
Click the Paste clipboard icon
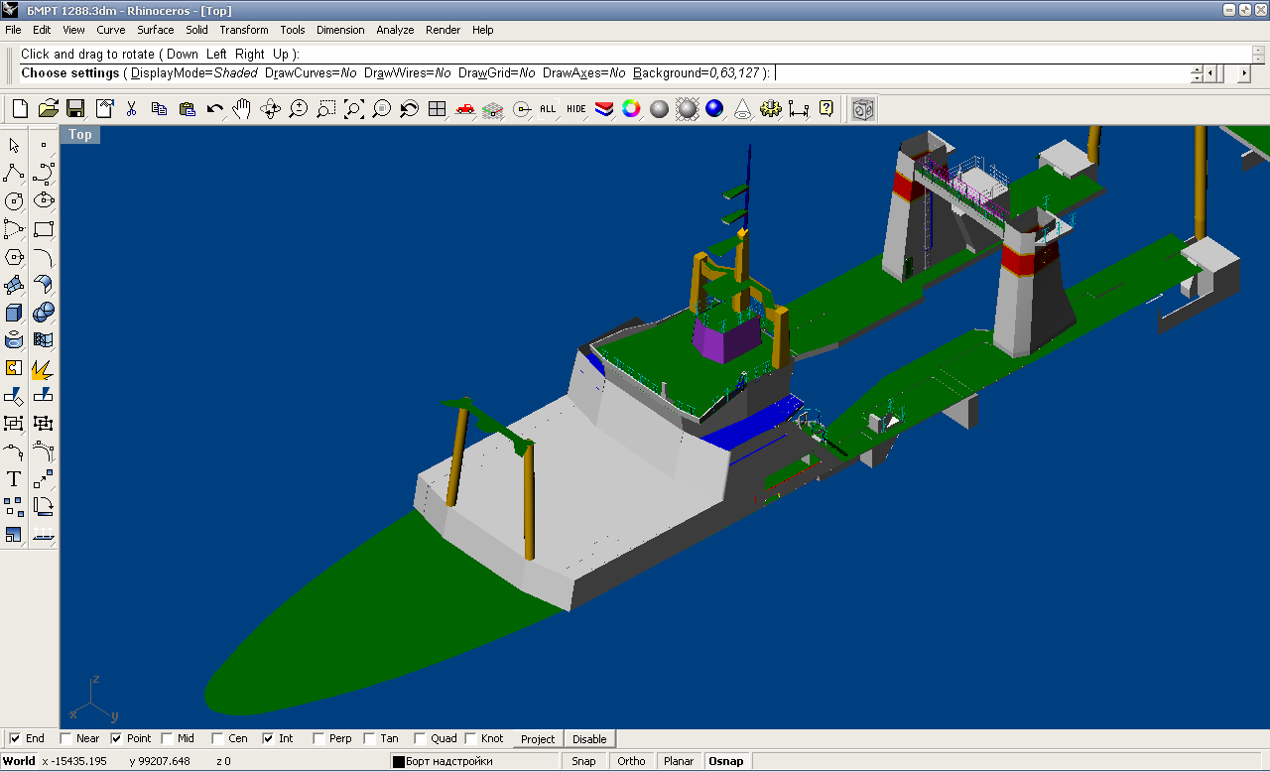[x=187, y=109]
